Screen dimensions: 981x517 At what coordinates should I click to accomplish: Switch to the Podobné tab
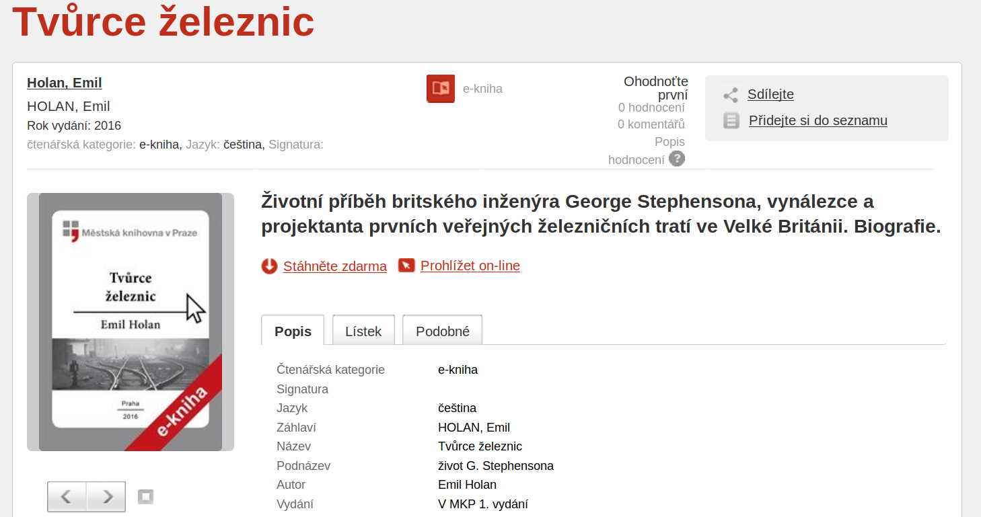(443, 331)
